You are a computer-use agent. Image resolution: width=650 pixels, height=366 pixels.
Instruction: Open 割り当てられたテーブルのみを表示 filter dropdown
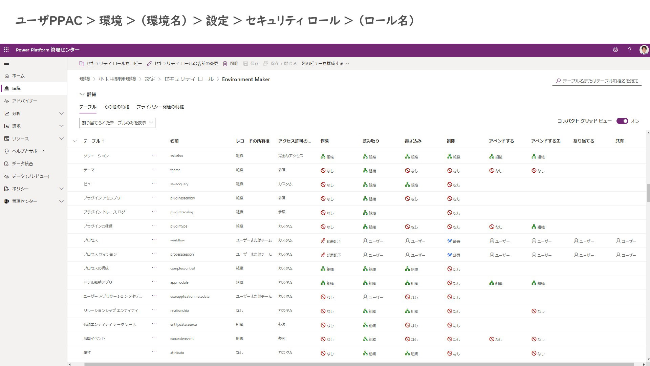[x=117, y=123]
